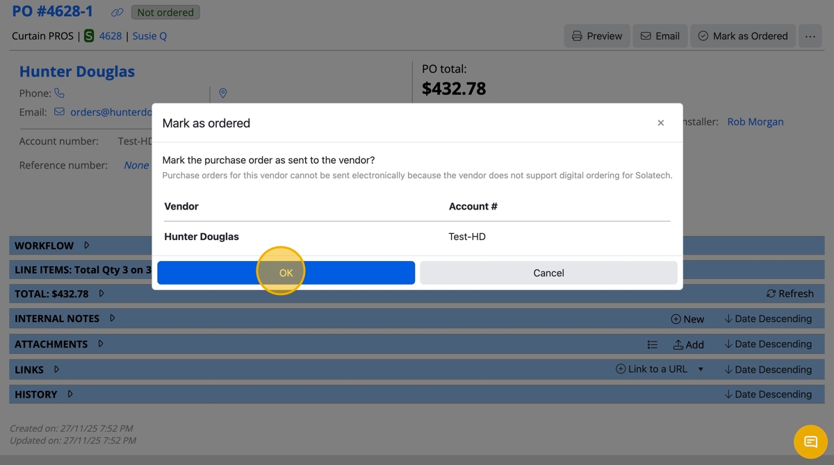Open the Susie Q customer link
The height and width of the screenshot is (465, 834).
pos(149,36)
